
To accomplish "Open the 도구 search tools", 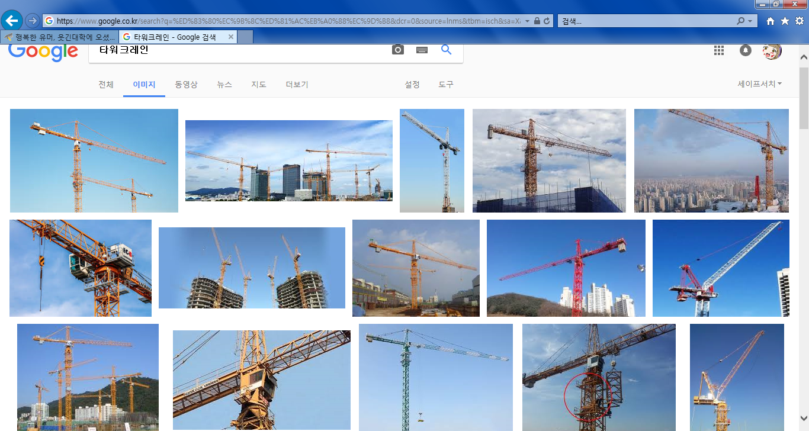I will point(446,85).
